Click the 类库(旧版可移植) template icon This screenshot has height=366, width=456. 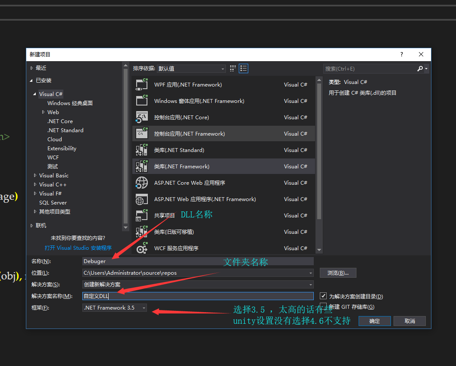pos(142,232)
